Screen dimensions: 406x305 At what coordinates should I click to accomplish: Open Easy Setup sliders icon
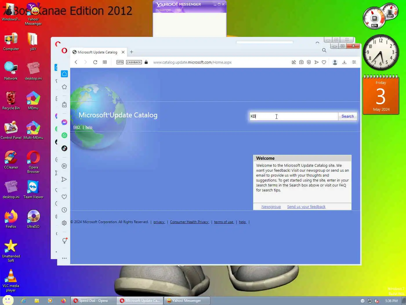[x=354, y=62]
